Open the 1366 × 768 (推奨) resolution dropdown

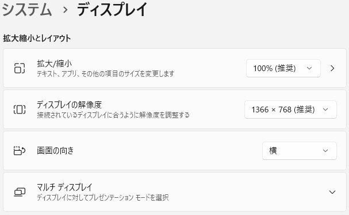point(290,110)
